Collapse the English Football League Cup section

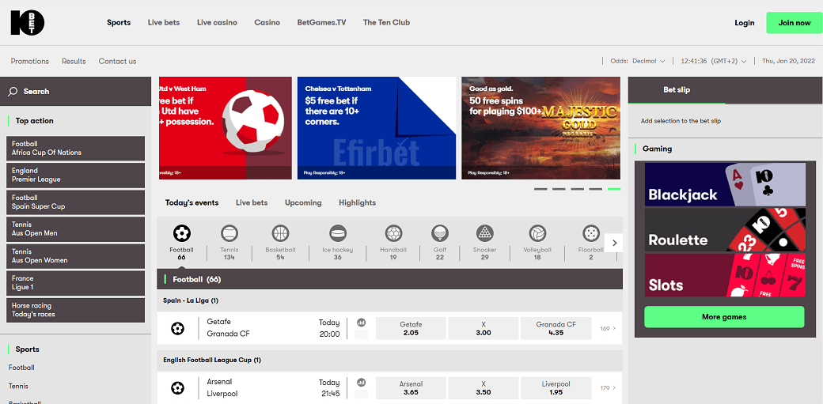click(x=389, y=360)
